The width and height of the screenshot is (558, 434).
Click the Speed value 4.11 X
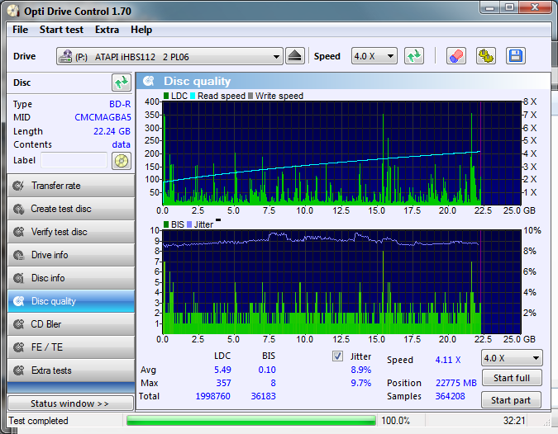448,360
